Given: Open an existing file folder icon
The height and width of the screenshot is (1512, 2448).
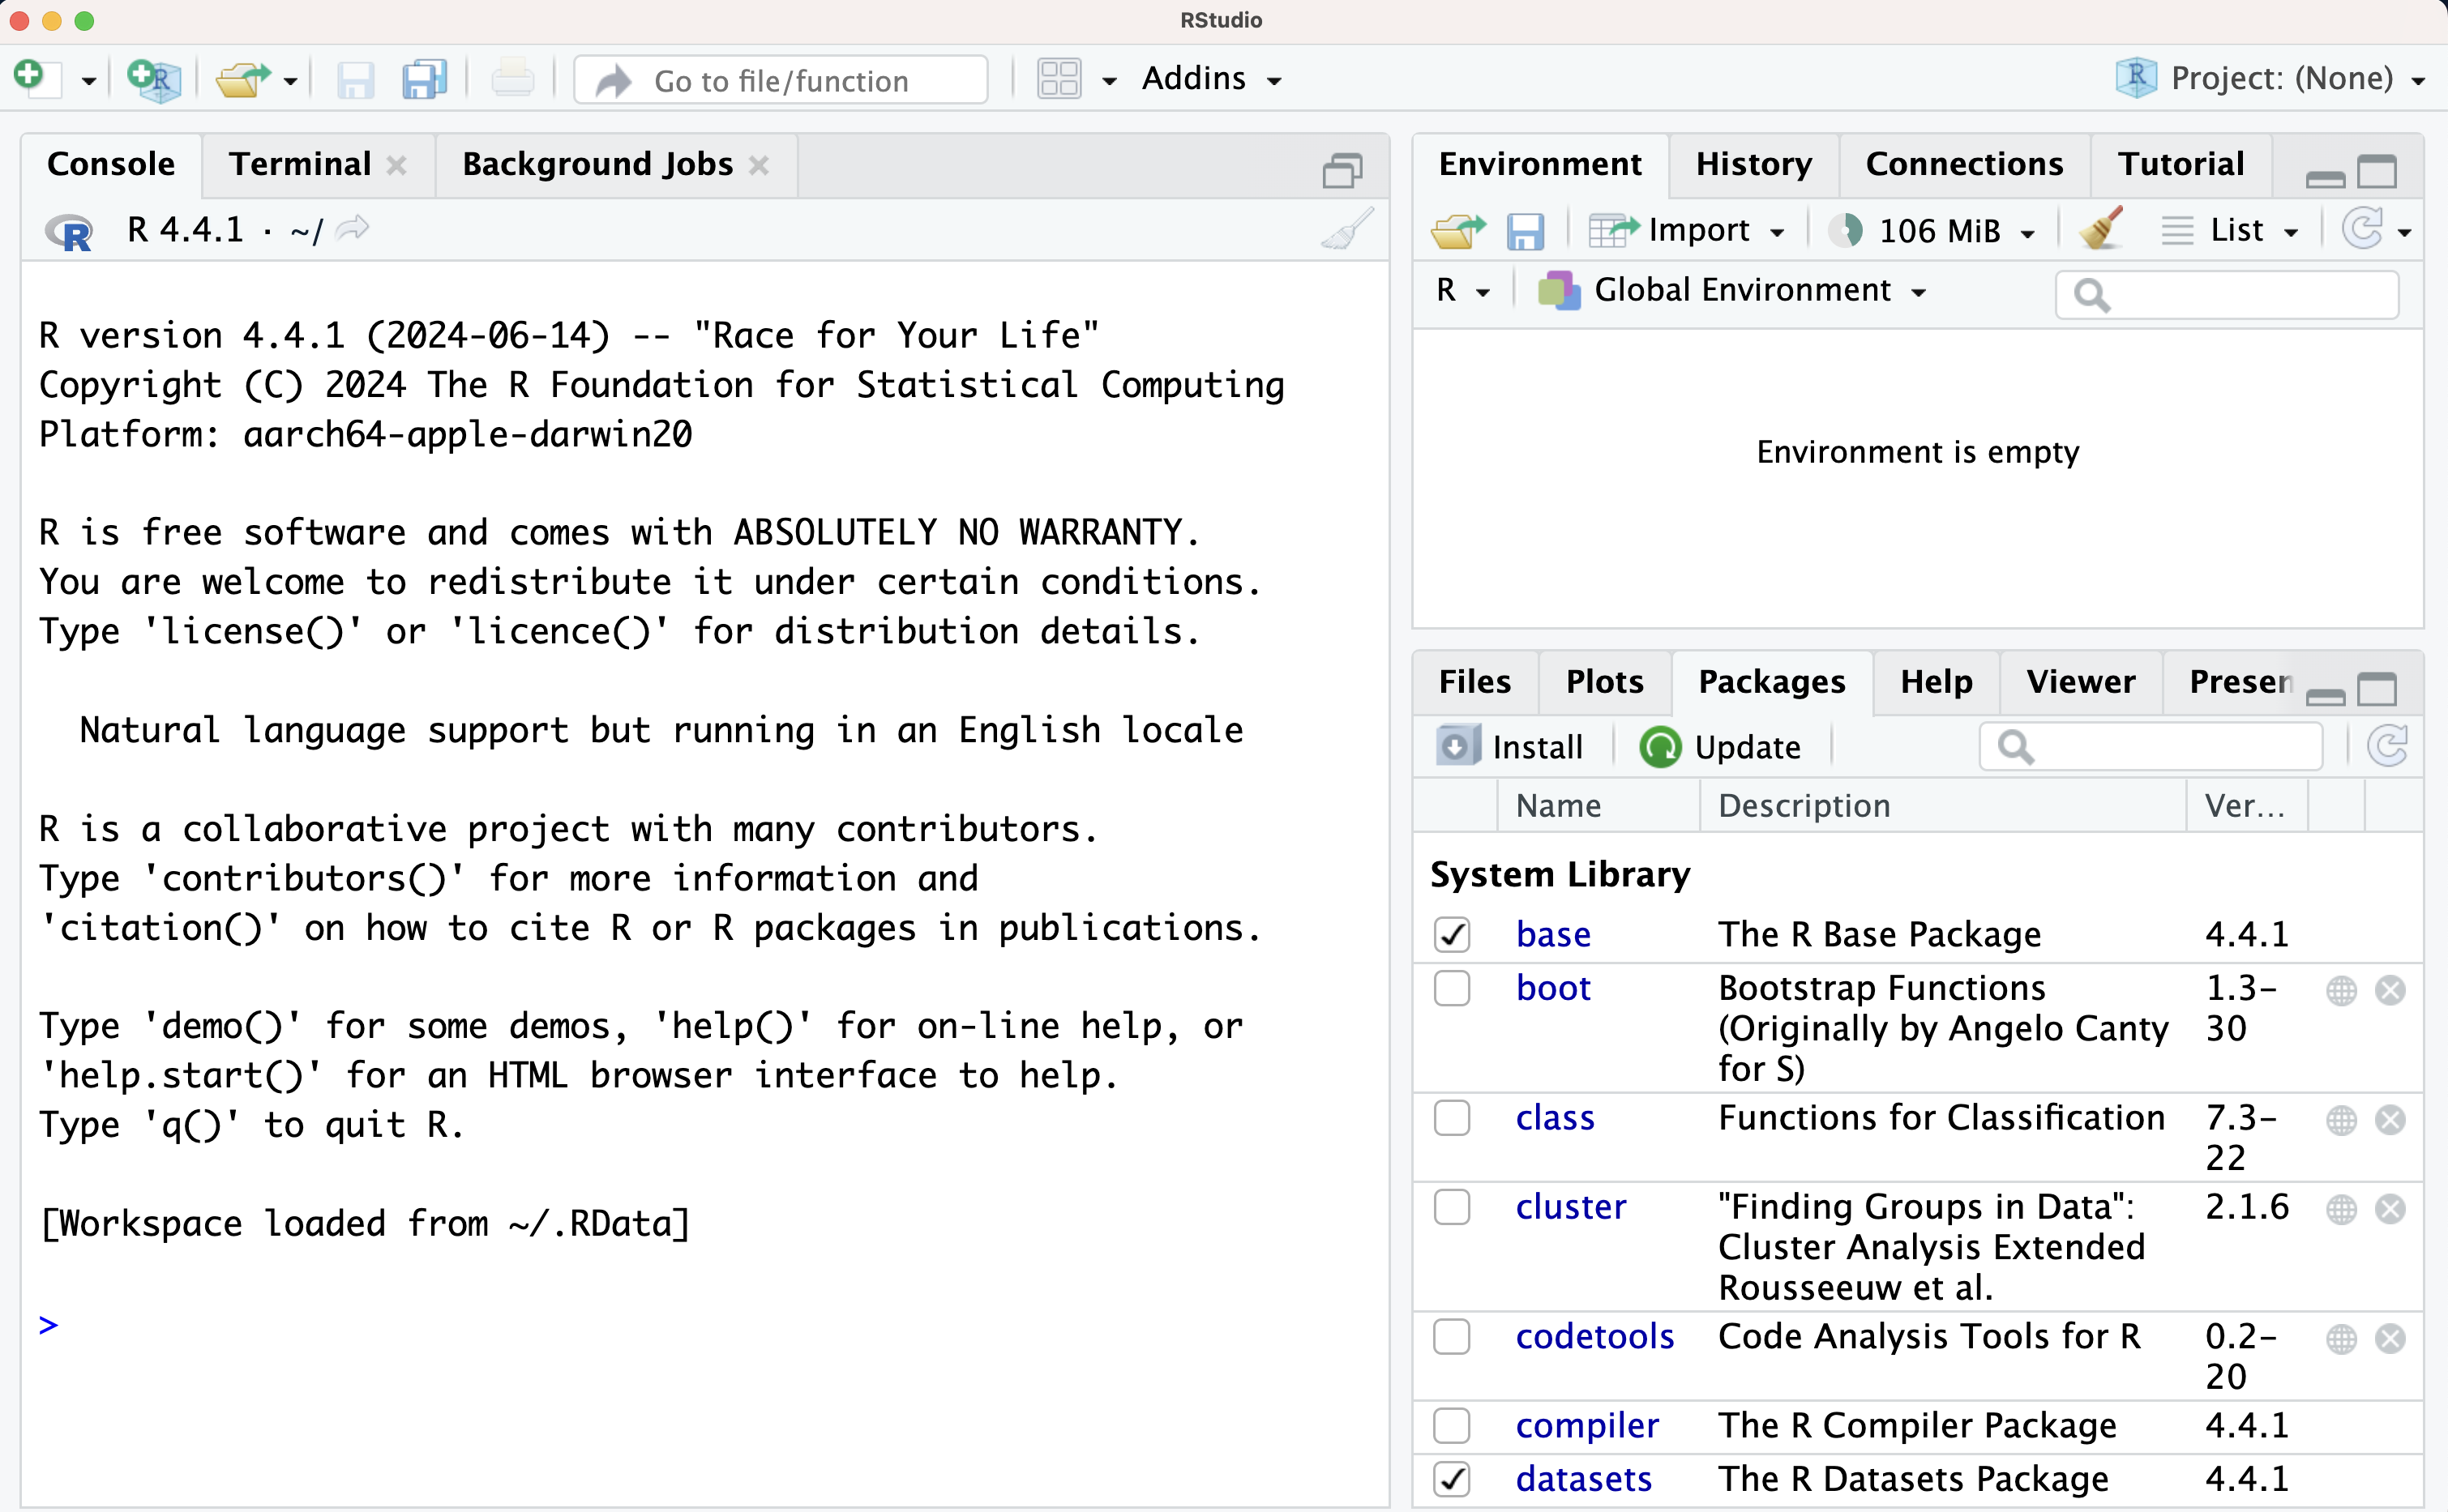Looking at the screenshot, I should (x=242, y=79).
